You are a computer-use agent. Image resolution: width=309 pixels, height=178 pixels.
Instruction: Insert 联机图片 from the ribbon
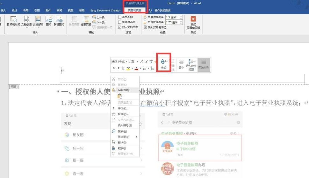click(59, 21)
